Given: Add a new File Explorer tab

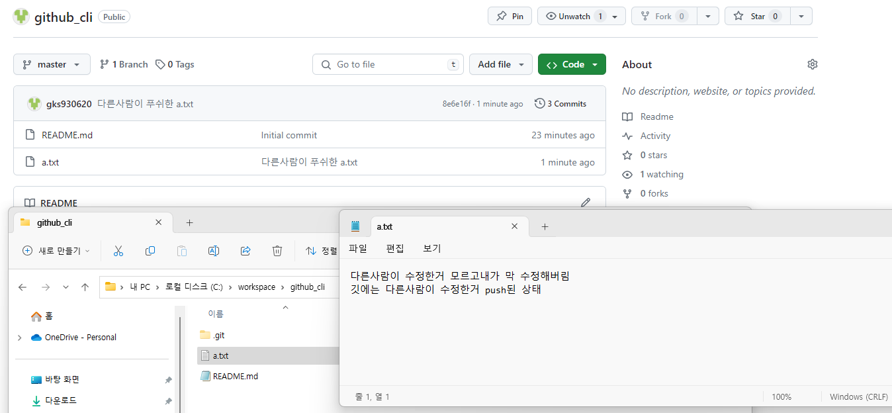Looking at the screenshot, I should click(189, 222).
